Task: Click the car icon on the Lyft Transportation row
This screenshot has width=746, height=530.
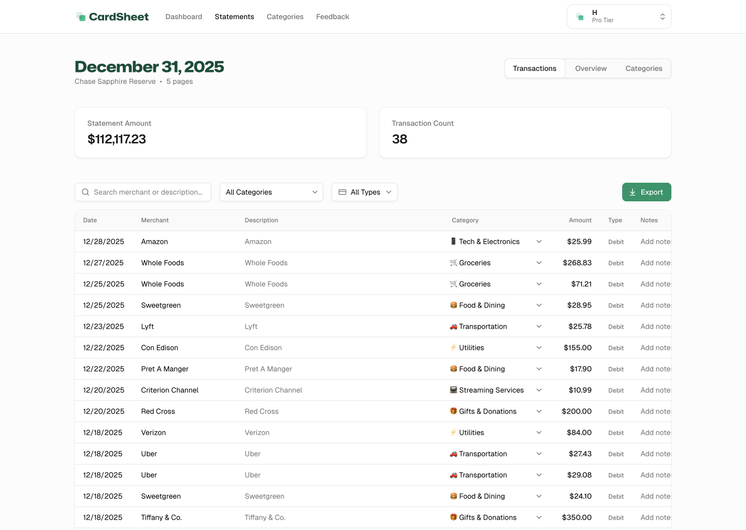Action: [454, 326]
